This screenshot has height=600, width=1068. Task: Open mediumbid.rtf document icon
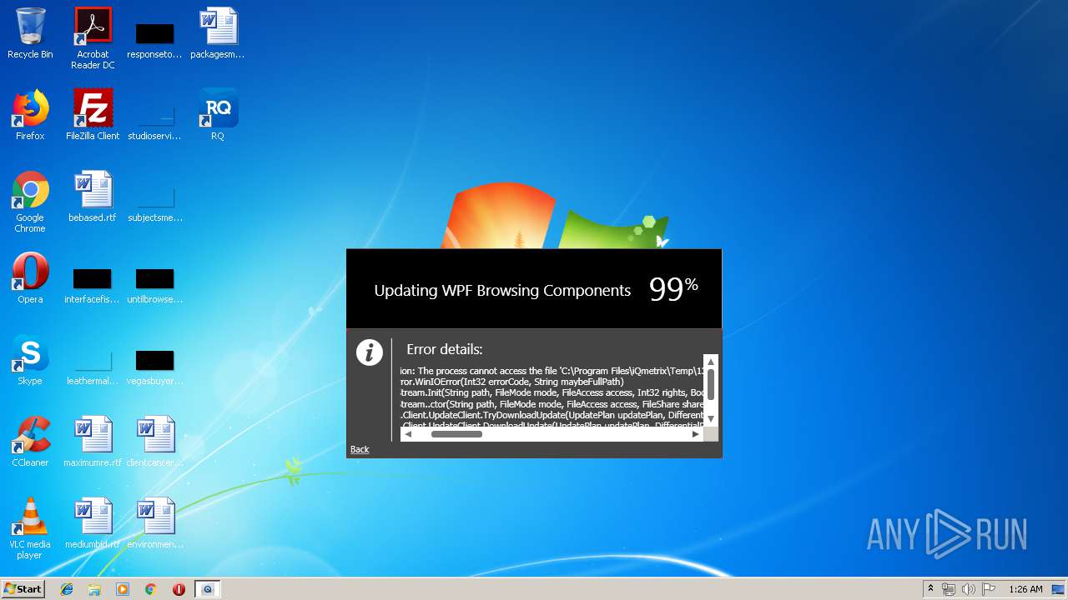93,523
